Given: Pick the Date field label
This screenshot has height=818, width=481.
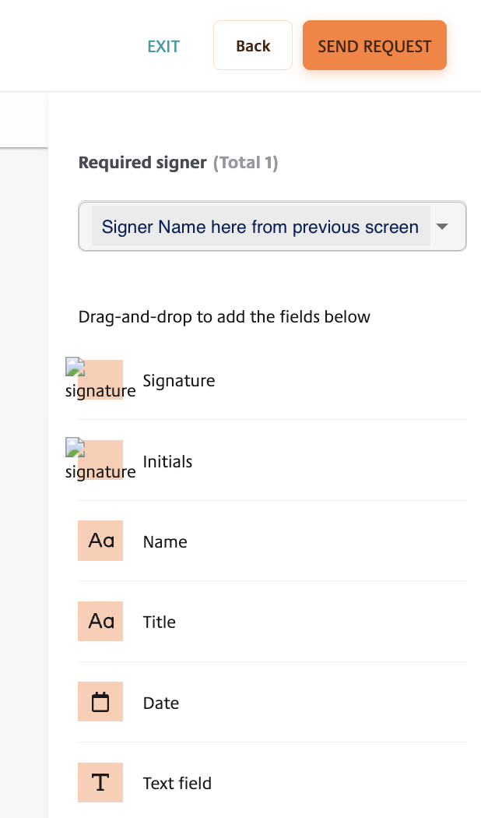Looking at the screenshot, I should coord(160,703).
